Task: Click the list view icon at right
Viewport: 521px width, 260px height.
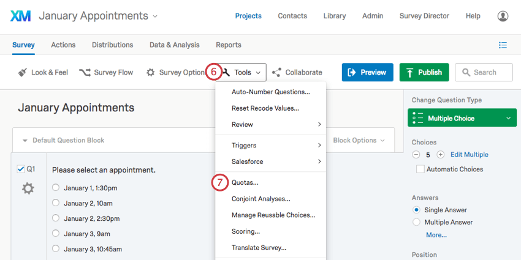Action: coord(503,45)
